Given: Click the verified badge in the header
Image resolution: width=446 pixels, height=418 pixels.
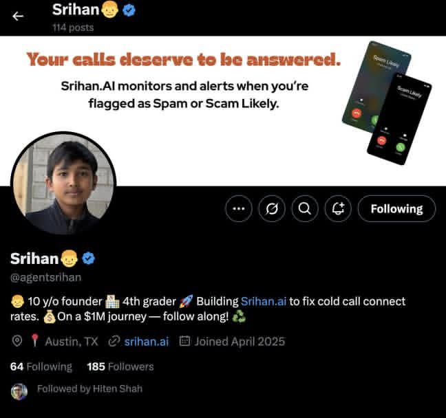Looking at the screenshot, I should pos(129,10).
